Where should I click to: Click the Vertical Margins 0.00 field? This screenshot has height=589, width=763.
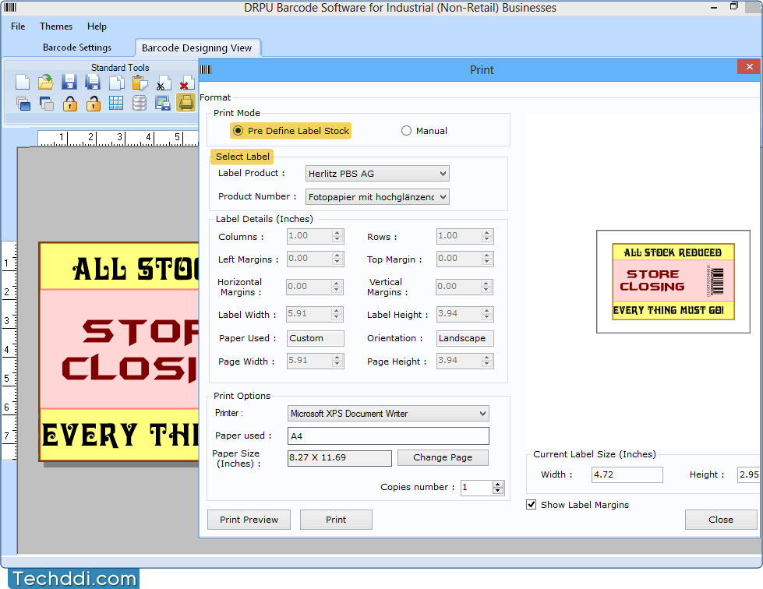coord(458,287)
